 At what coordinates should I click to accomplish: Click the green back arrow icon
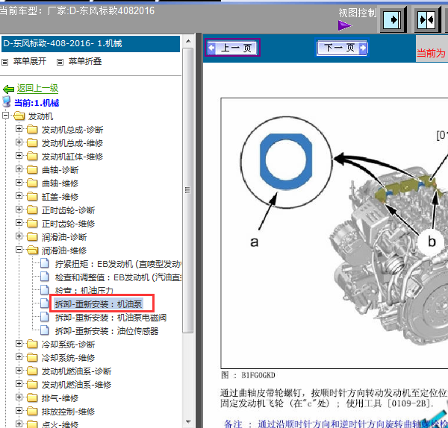pyautogui.click(x=8, y=89)
